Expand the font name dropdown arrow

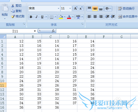pyautogui.click(x=59, y=9)
